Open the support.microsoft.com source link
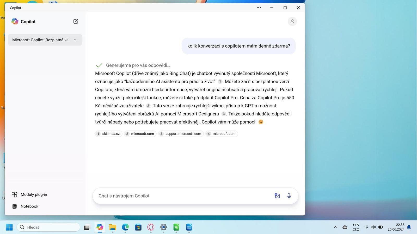417x234 pixels. tap(181, 134)
